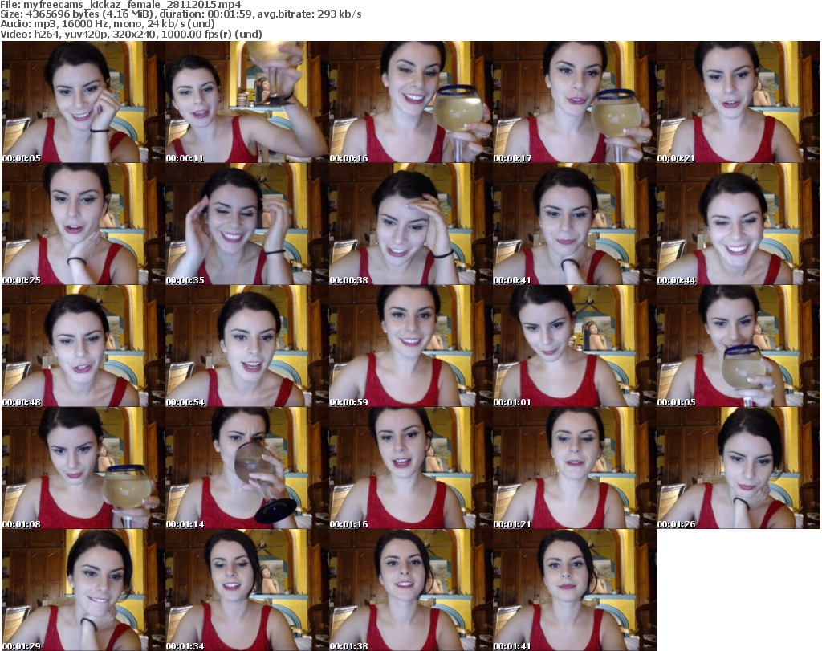822x651 pixels.
Task: Choose the video frame at 00:01:34
Action: (247, 590)
